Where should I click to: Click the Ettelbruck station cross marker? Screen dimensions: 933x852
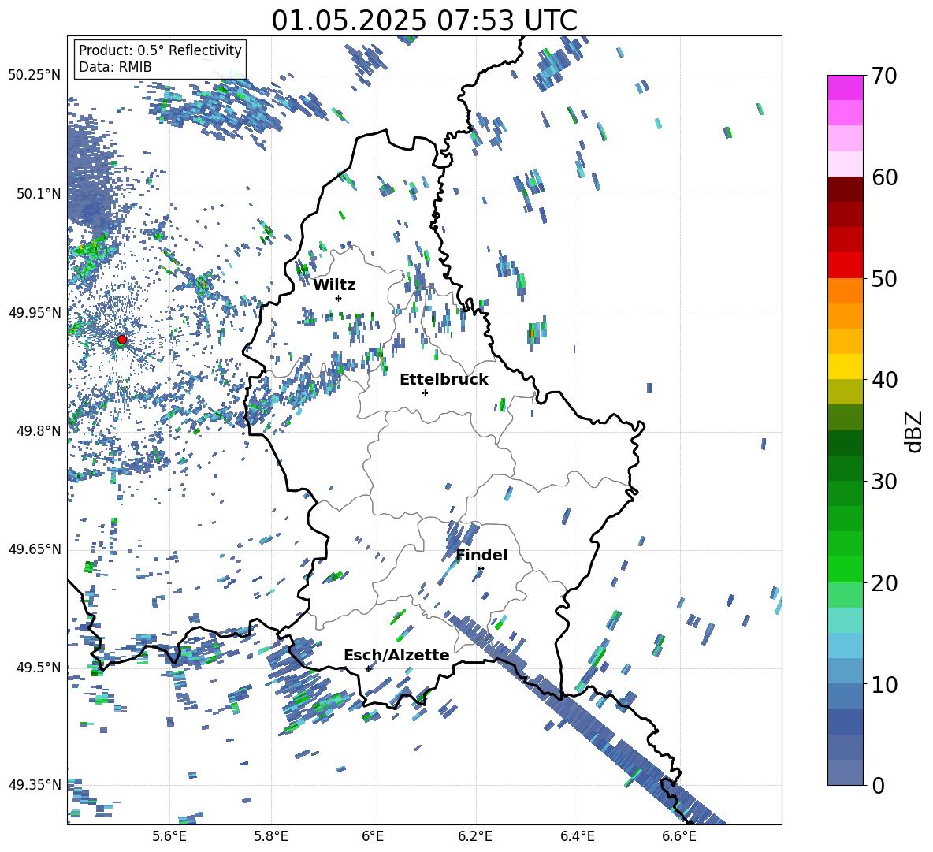[425, 393]
